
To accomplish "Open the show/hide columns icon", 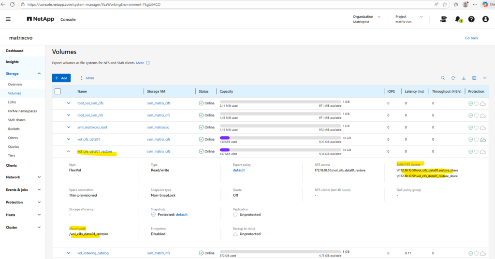I will [474, 78].
